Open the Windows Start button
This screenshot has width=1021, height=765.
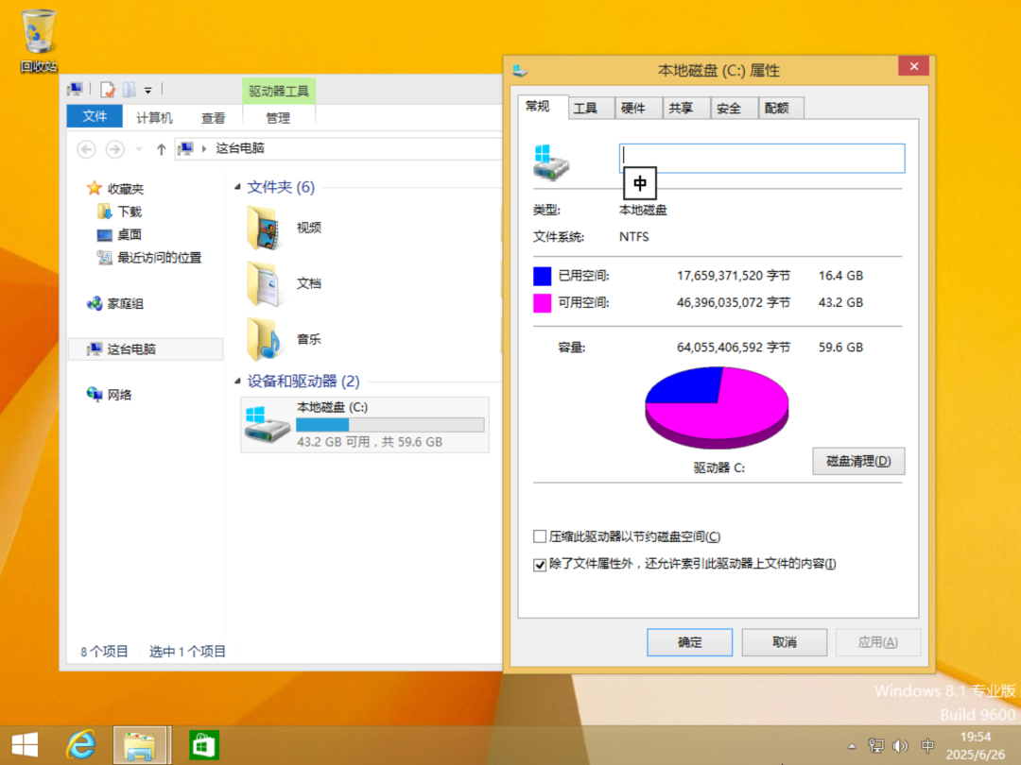click(x=25, y=745)
